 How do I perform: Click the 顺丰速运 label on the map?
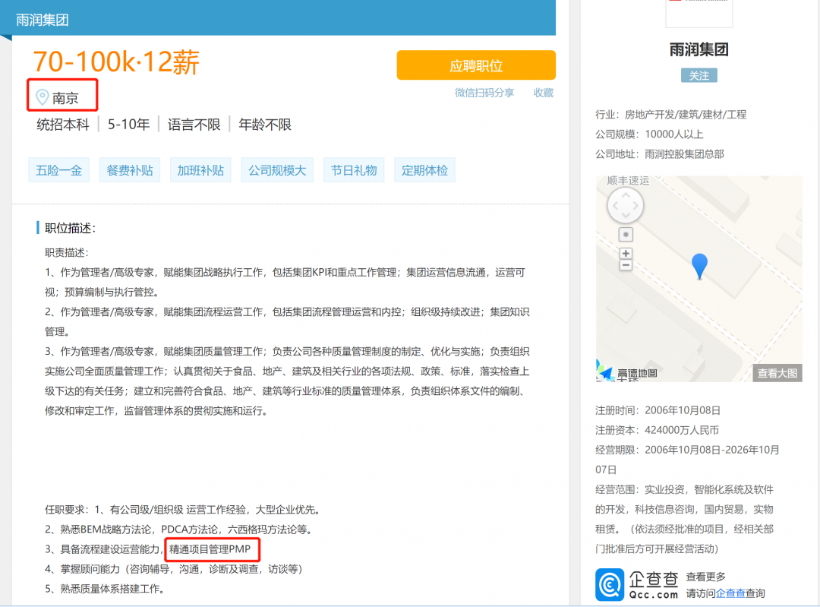tap(628, 181)
